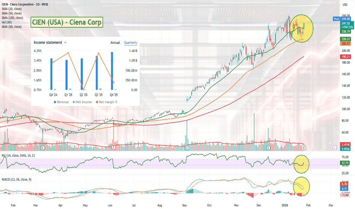Screen dimensions: 355x209
Task: Click the 100.00 price axis value
Action: (x=346, y=109)
